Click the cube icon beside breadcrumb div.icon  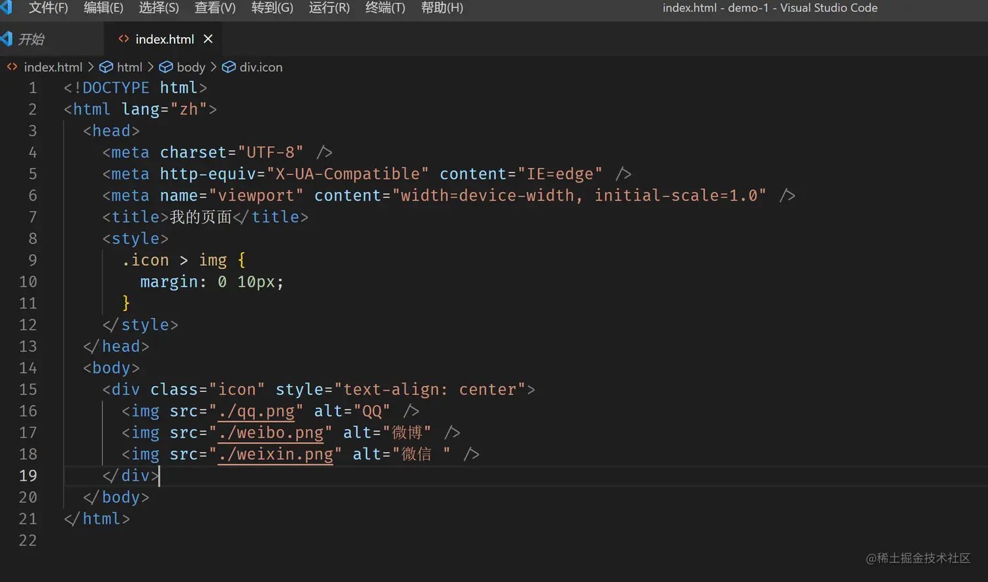point(229,67)
